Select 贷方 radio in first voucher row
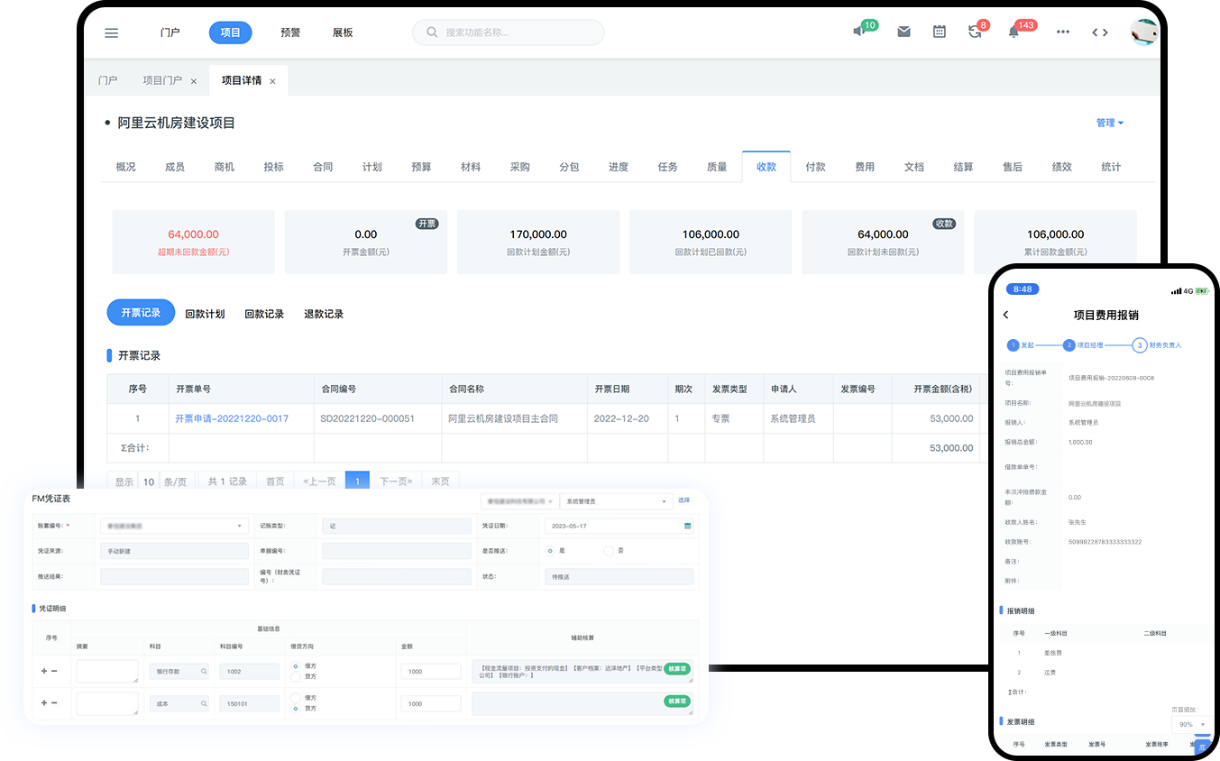The image size is (1220, 761). tap(297, 676)
